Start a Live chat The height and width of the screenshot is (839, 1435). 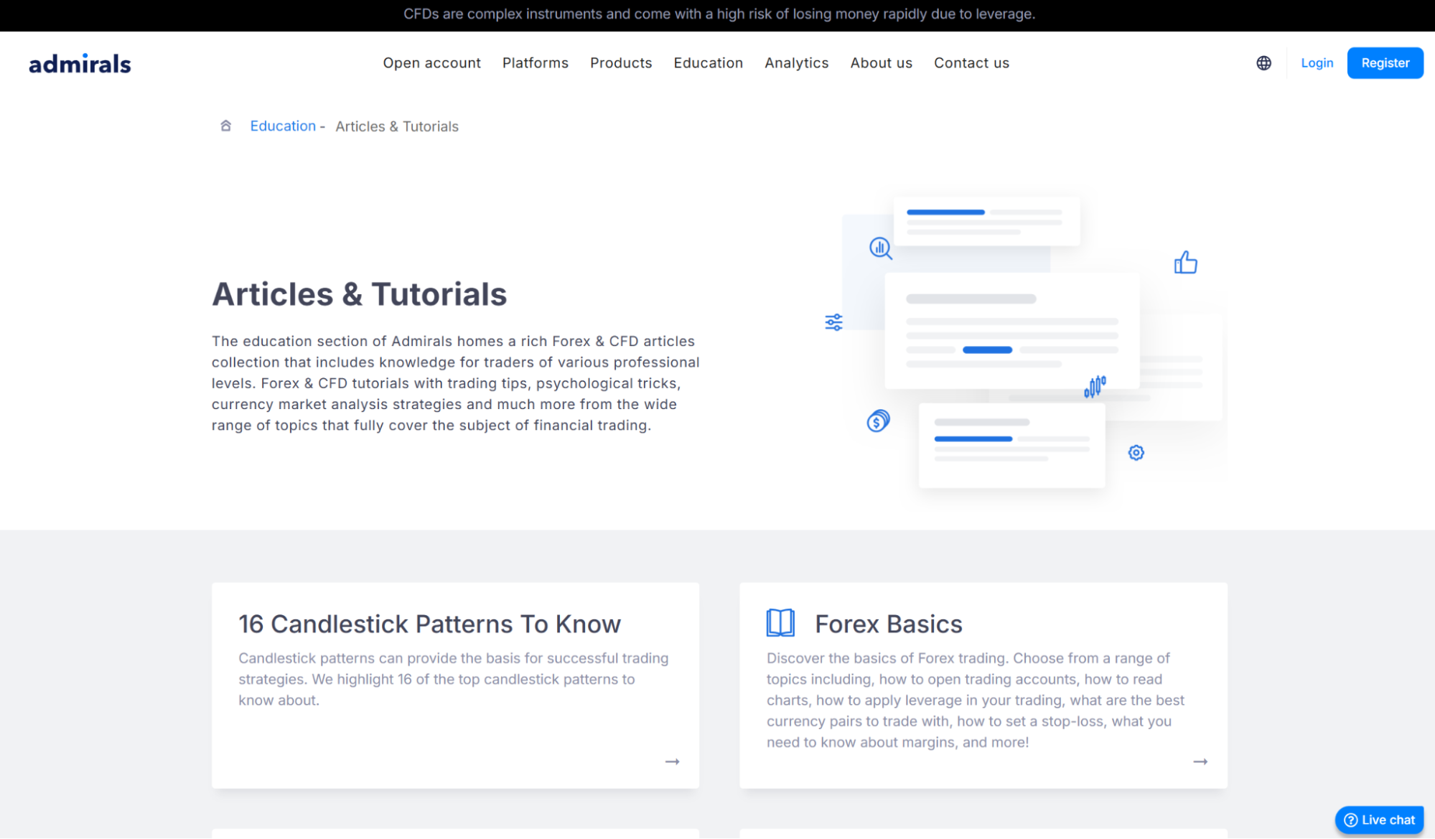click(x=1378, y=820)
